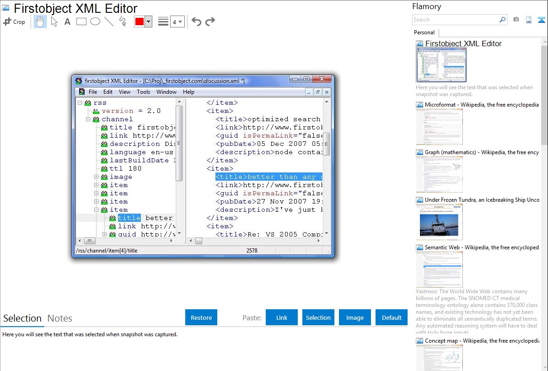
Task: Choose the arrow pointer selection tool
Action: pyautogui.click(x=54, y=22)
